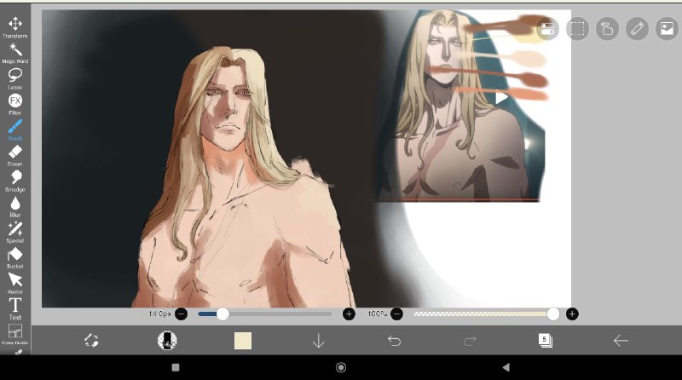Decrease brush thickness with minus button
Image resolution: width=682 pixels, height=380 pixels.
point(181,314)
